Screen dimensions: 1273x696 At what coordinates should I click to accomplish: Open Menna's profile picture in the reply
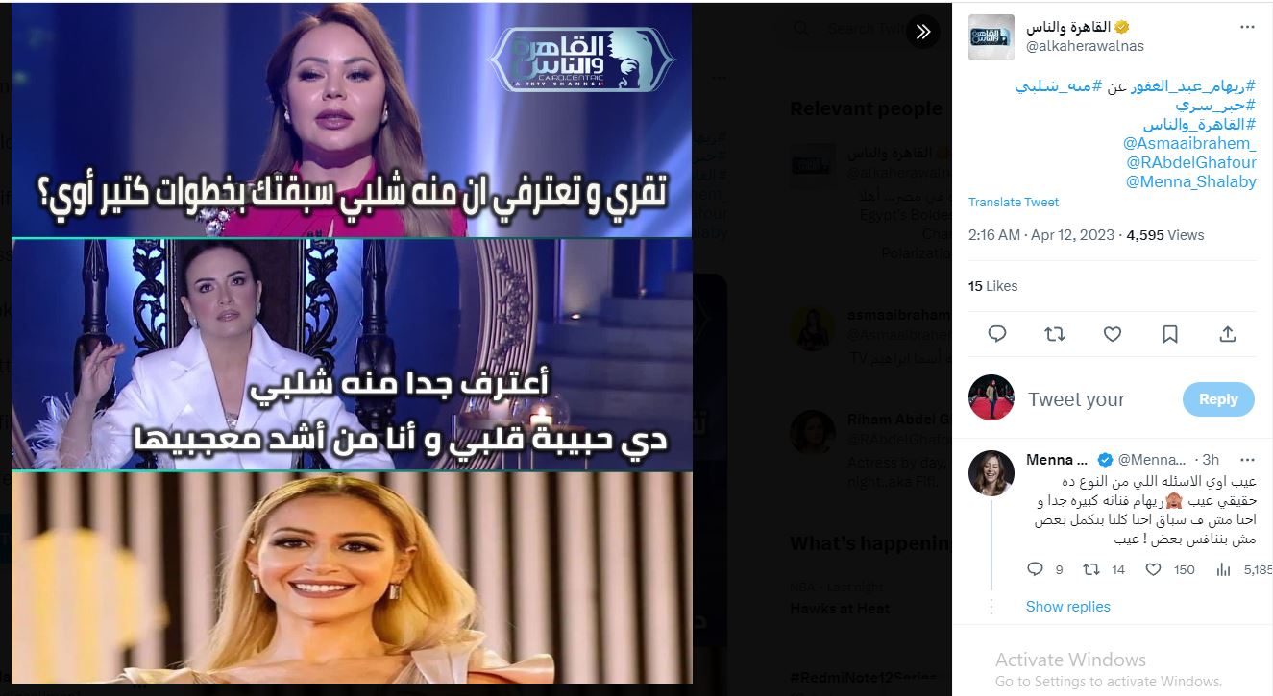pos(991,473)
